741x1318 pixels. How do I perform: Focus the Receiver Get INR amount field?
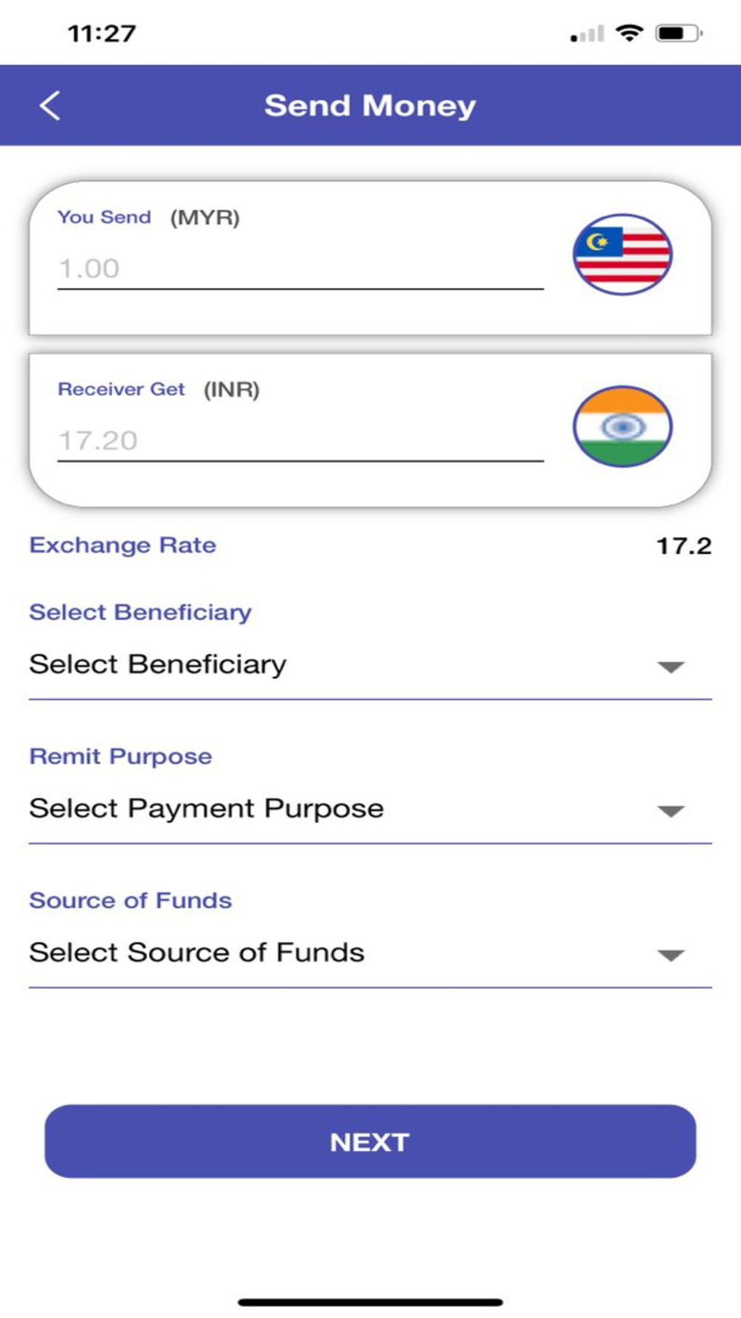300,440
